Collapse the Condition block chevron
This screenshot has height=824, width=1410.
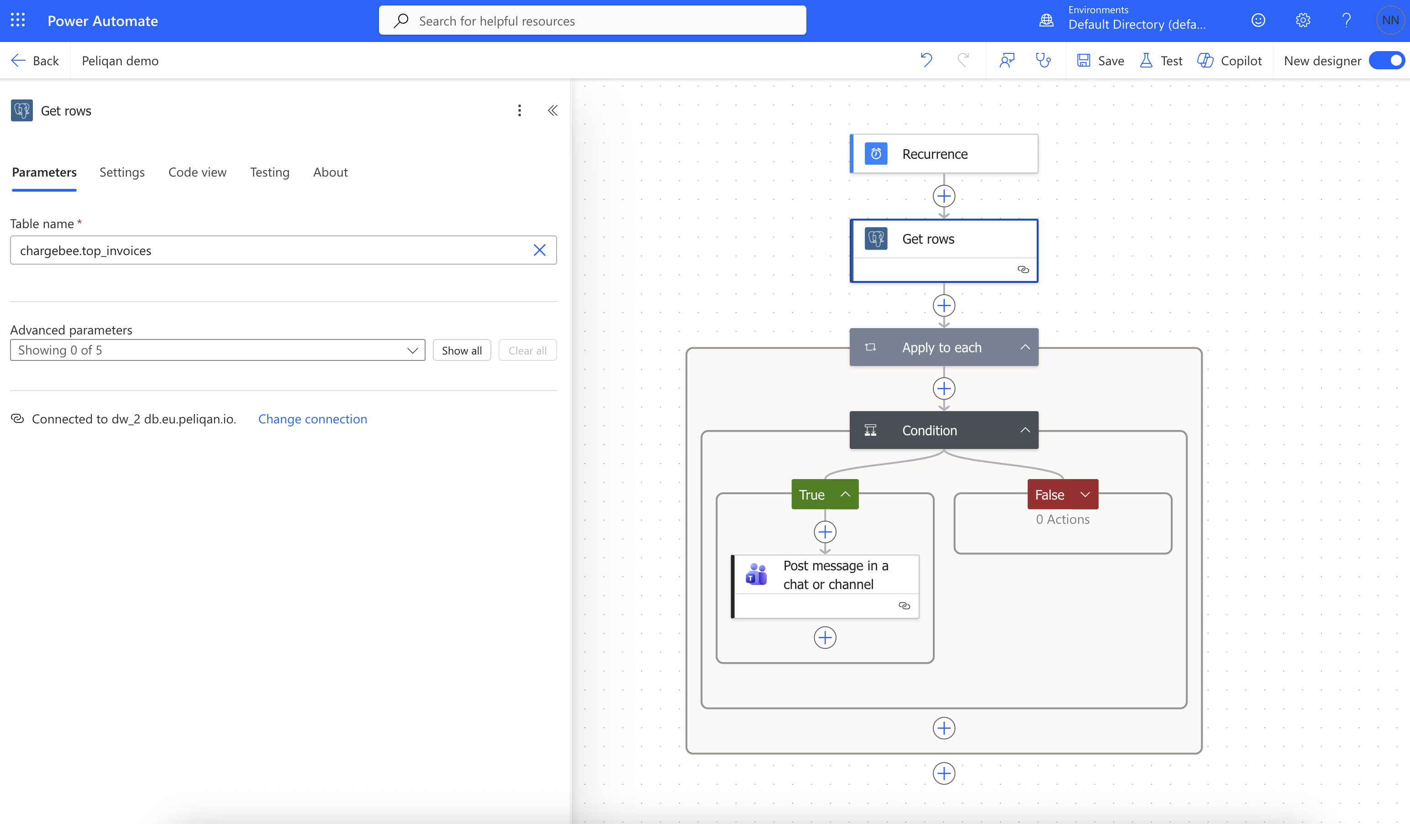coord(1025,430)
